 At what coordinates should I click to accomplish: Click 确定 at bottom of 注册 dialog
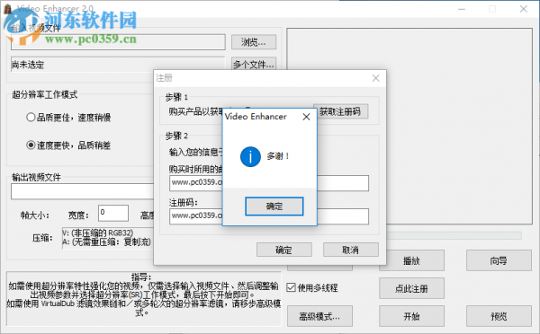point(284,250)
